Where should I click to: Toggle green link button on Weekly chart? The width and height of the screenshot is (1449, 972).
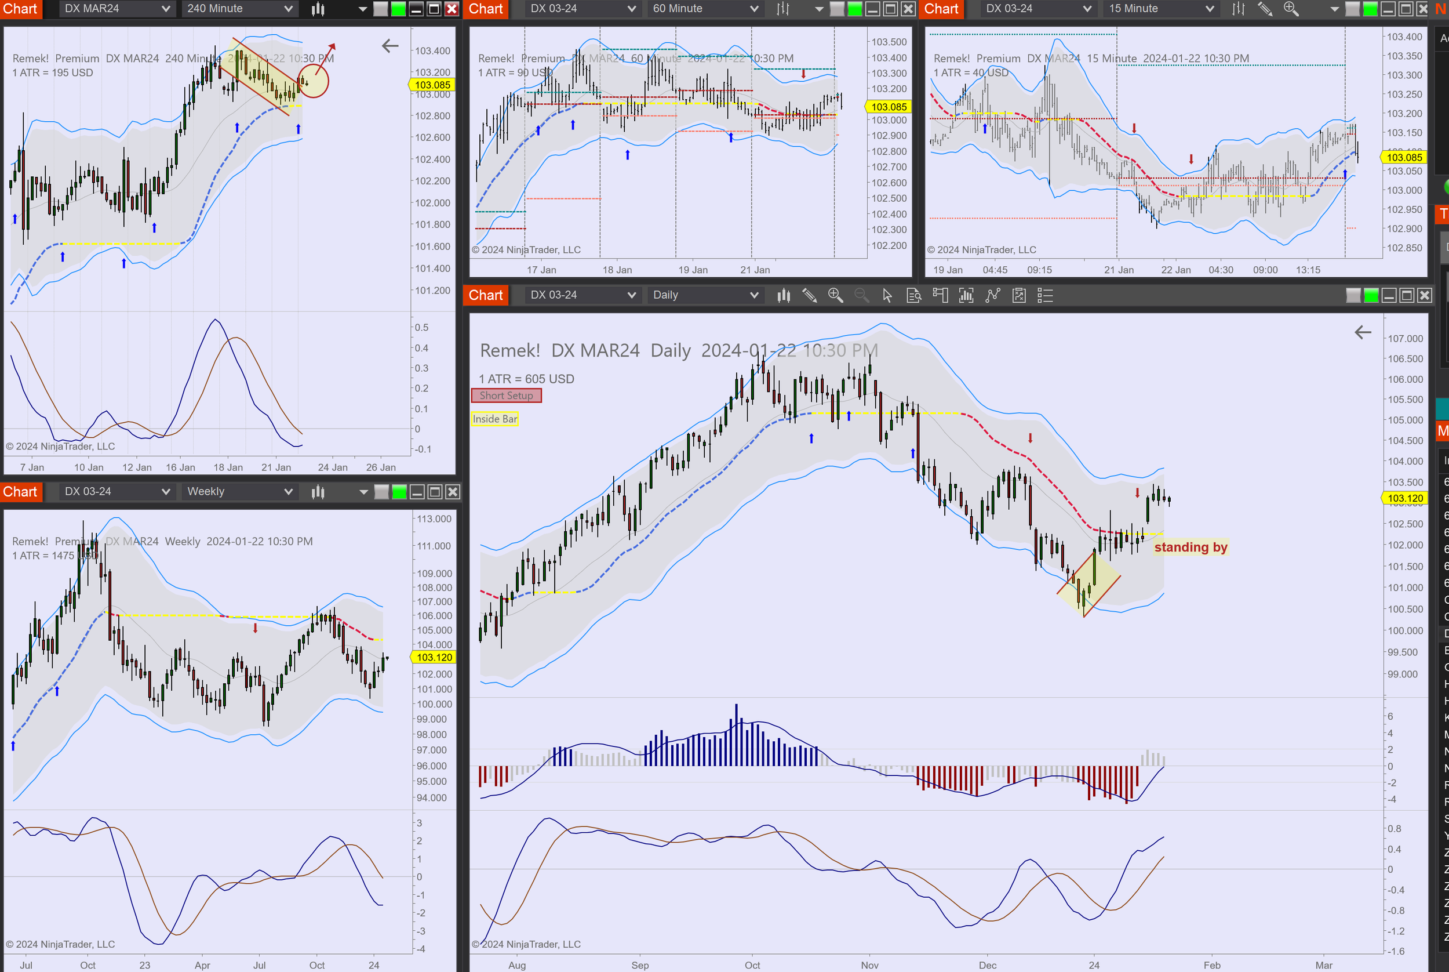[x=399, y=492]
